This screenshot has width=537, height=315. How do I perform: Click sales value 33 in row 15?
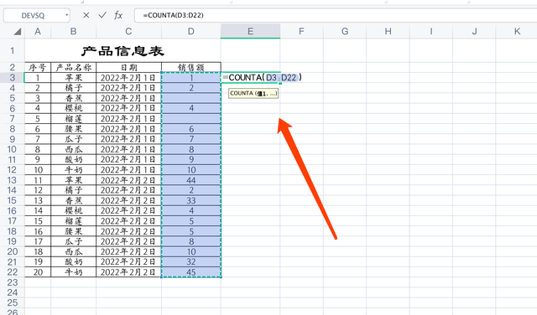click(191, 200)
